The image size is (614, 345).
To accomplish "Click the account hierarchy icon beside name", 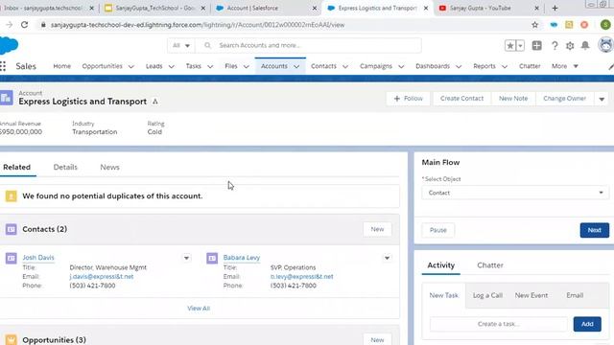I will pos(155,102).
